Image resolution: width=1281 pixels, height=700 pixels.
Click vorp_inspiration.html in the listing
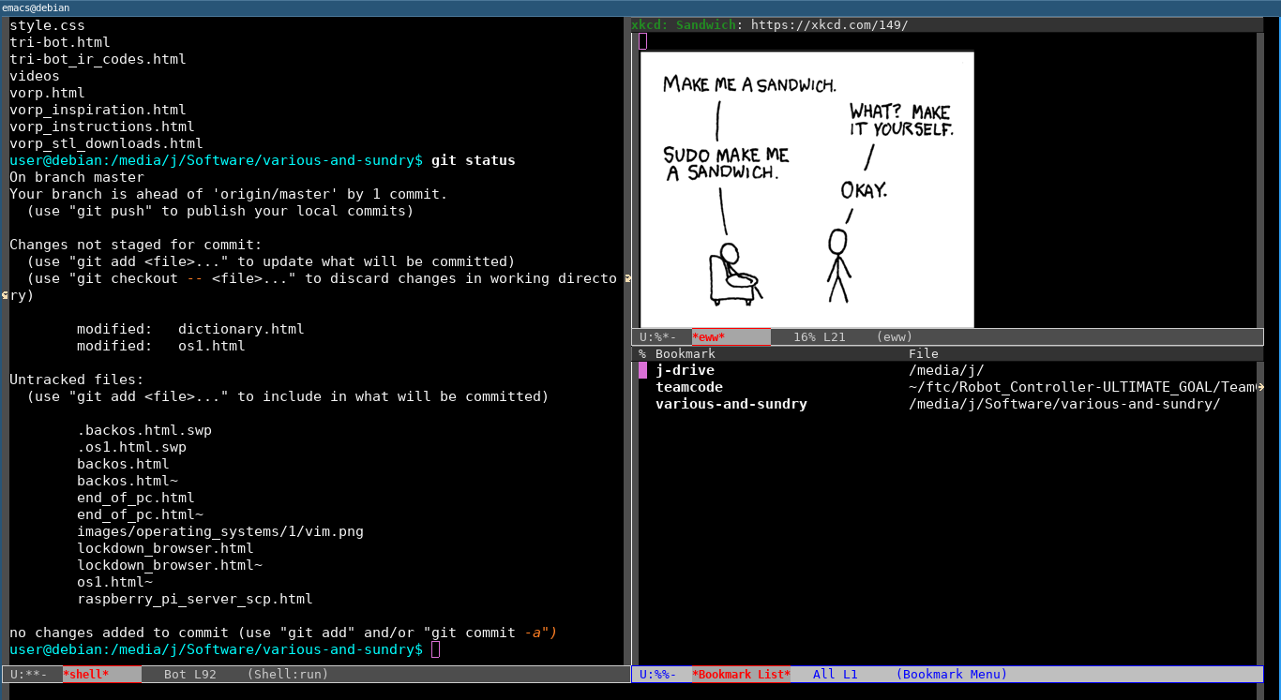tap(98, 110)
